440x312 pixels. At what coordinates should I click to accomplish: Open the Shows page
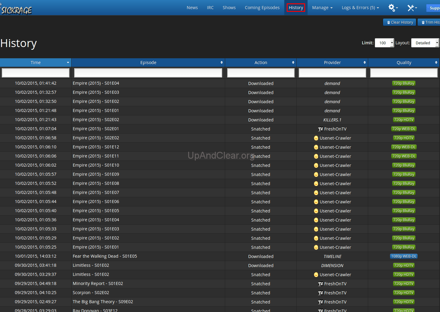(229, 8)
